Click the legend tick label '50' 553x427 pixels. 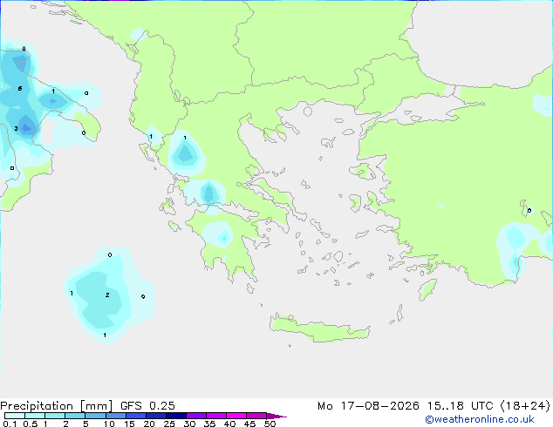270,424
